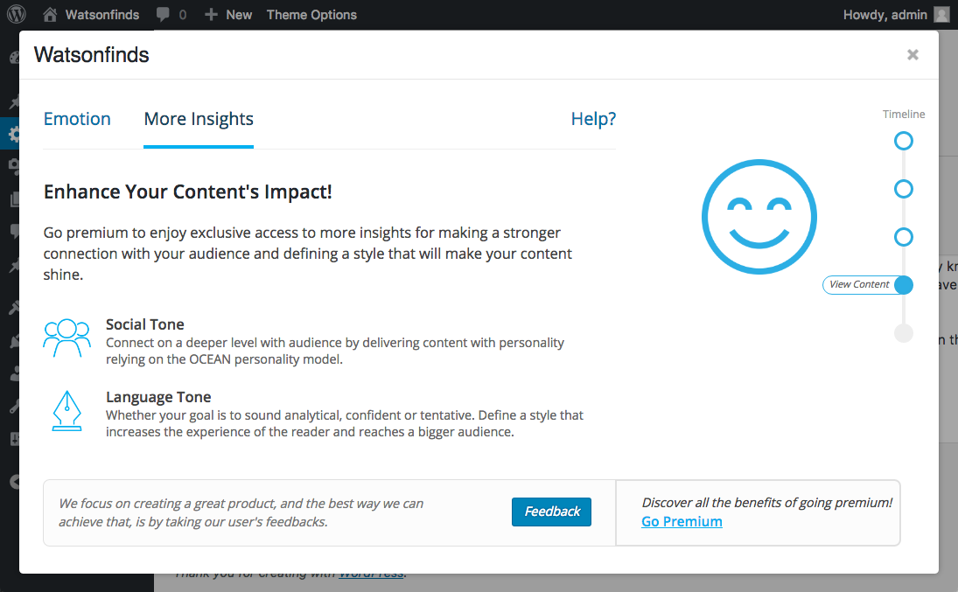Click the smiley face emotion icon
This screenshot has width=958, height=592.
[759, 217]
